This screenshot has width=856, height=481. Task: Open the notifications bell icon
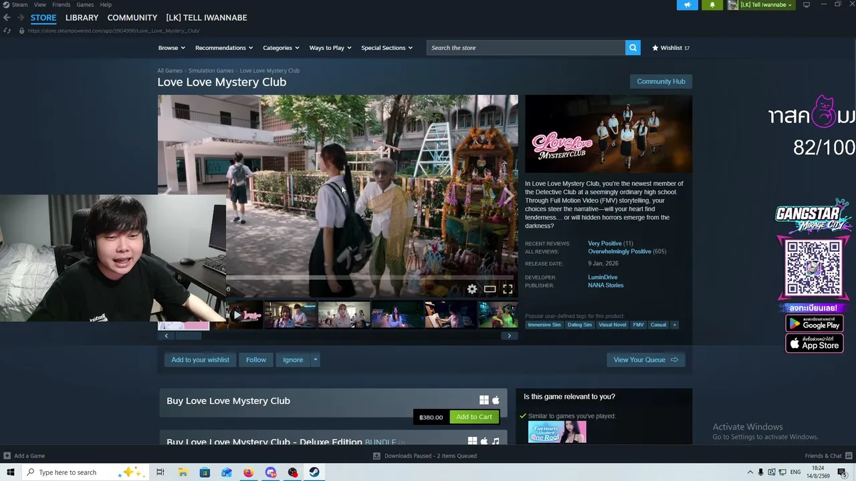712,5
